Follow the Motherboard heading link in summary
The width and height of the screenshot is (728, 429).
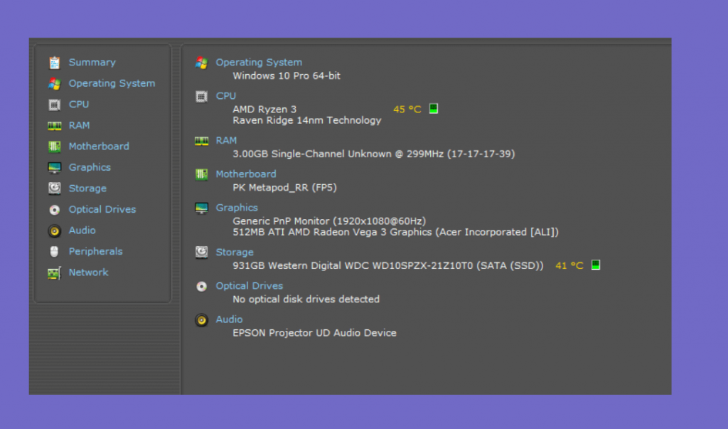point(245,174)
